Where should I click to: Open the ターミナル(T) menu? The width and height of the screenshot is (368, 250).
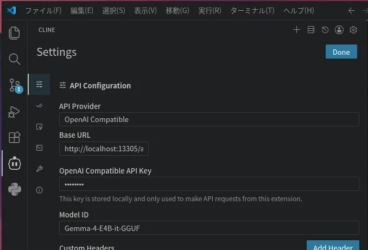click(252, 10)
